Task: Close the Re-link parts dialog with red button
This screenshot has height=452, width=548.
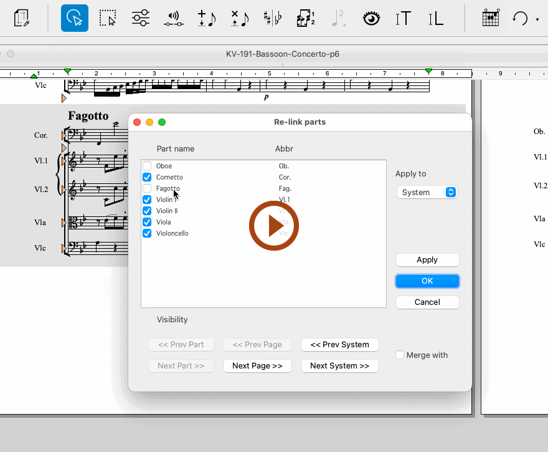Action: coord(137,122)
